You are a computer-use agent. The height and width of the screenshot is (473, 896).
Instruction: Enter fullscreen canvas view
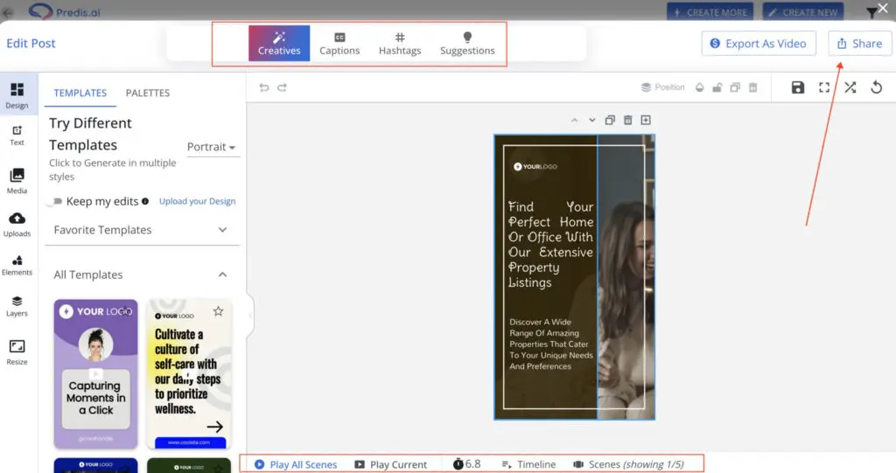coord(824,87)
